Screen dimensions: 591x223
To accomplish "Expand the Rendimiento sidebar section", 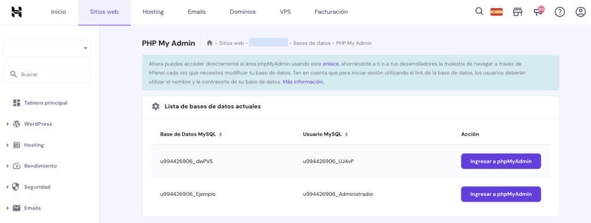I will pos(8,166).
